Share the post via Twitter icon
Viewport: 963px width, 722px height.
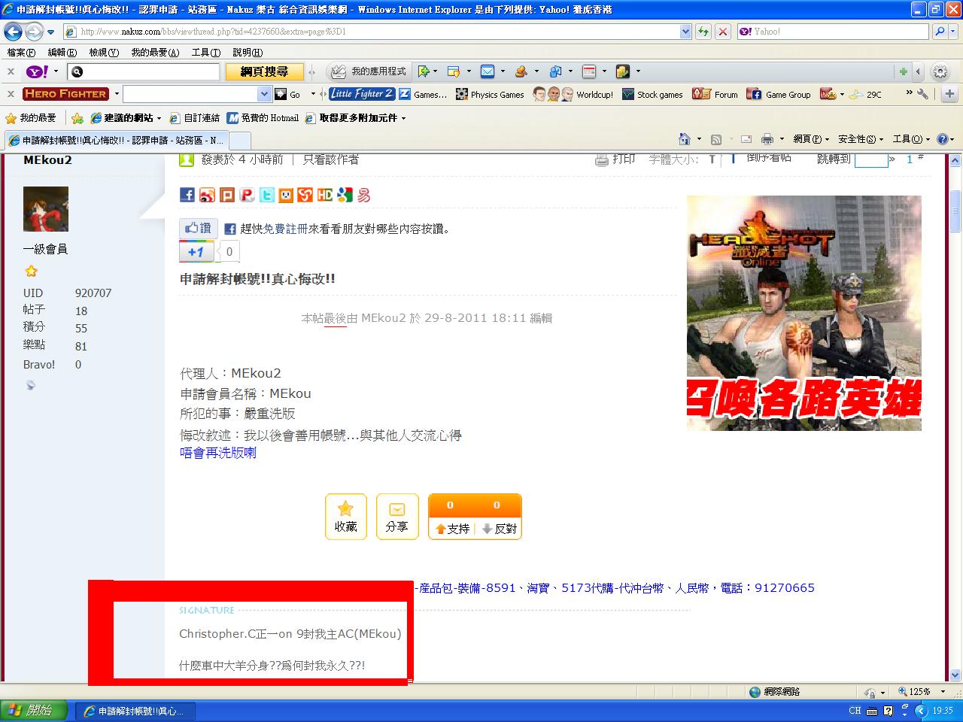pos(266,195)
